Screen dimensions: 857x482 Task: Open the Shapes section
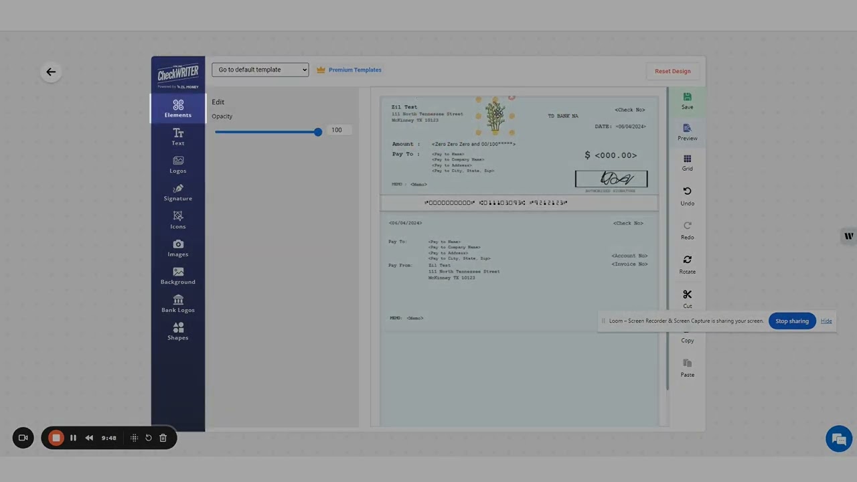point(177,331)
